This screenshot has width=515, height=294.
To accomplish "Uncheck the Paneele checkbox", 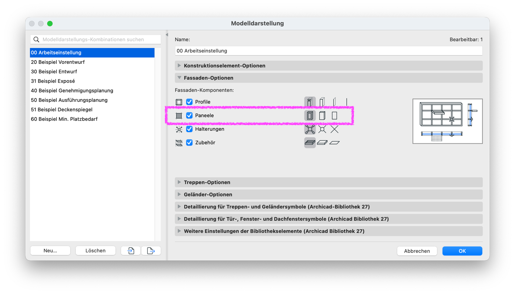I will 190,115.
